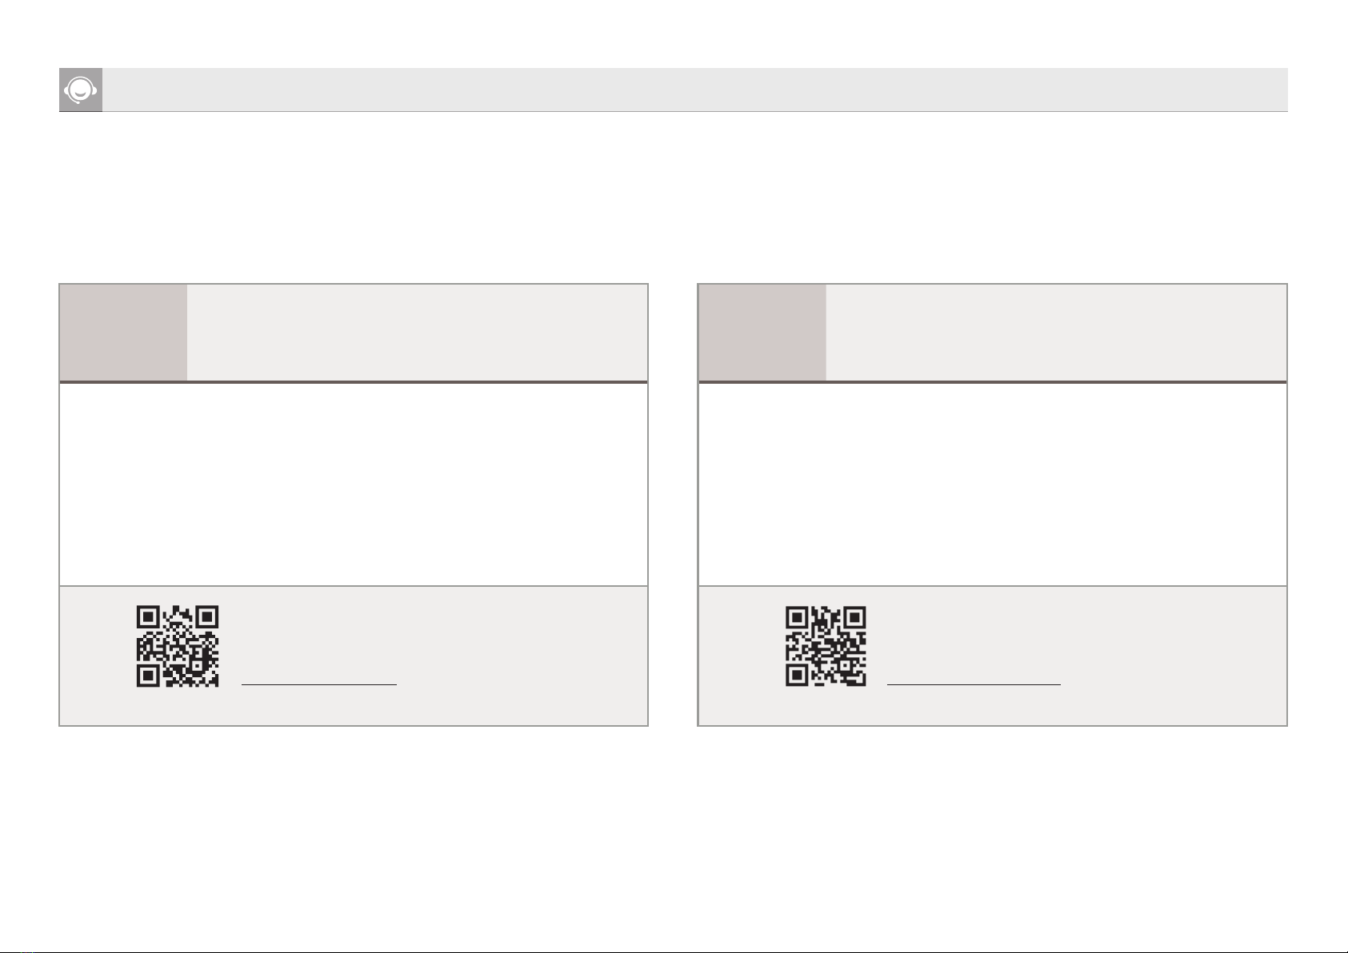Click bottom-left finder square of right QR code
1348x953 pixels.
click(796, 676)
